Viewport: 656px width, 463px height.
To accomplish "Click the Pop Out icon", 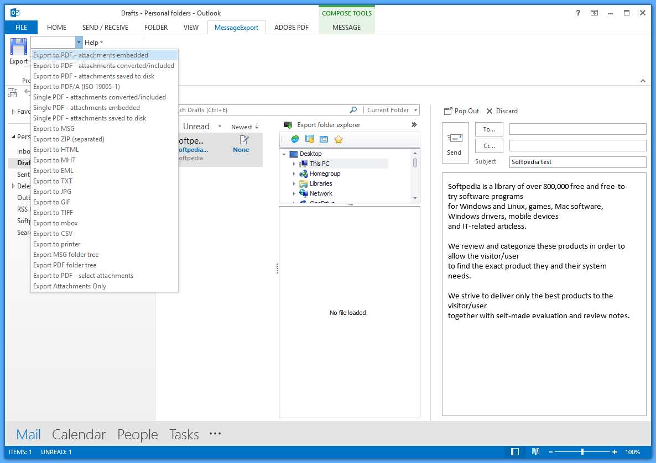I will [448, 111].
